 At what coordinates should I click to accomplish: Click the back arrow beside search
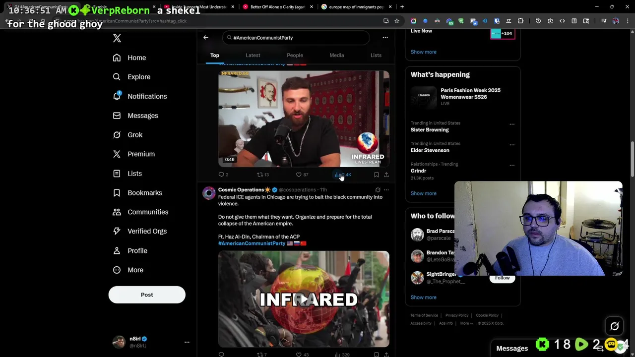206,38
